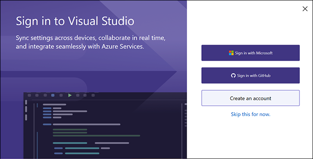Click the GitHub Octocat logo icon
This screenshot has width=313, height=159.
click(x=233, y=76)
